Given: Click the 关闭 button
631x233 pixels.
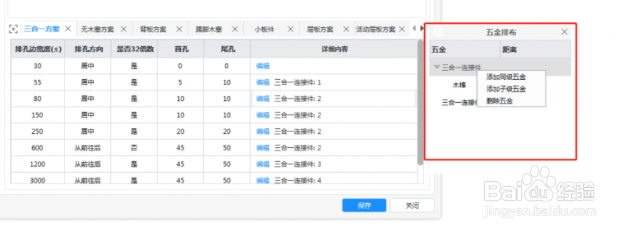Looking at the screenshot, I should (x=412, y=205).
